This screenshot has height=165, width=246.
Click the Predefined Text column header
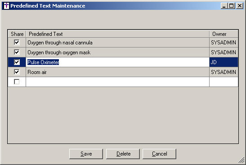[117, 34]
